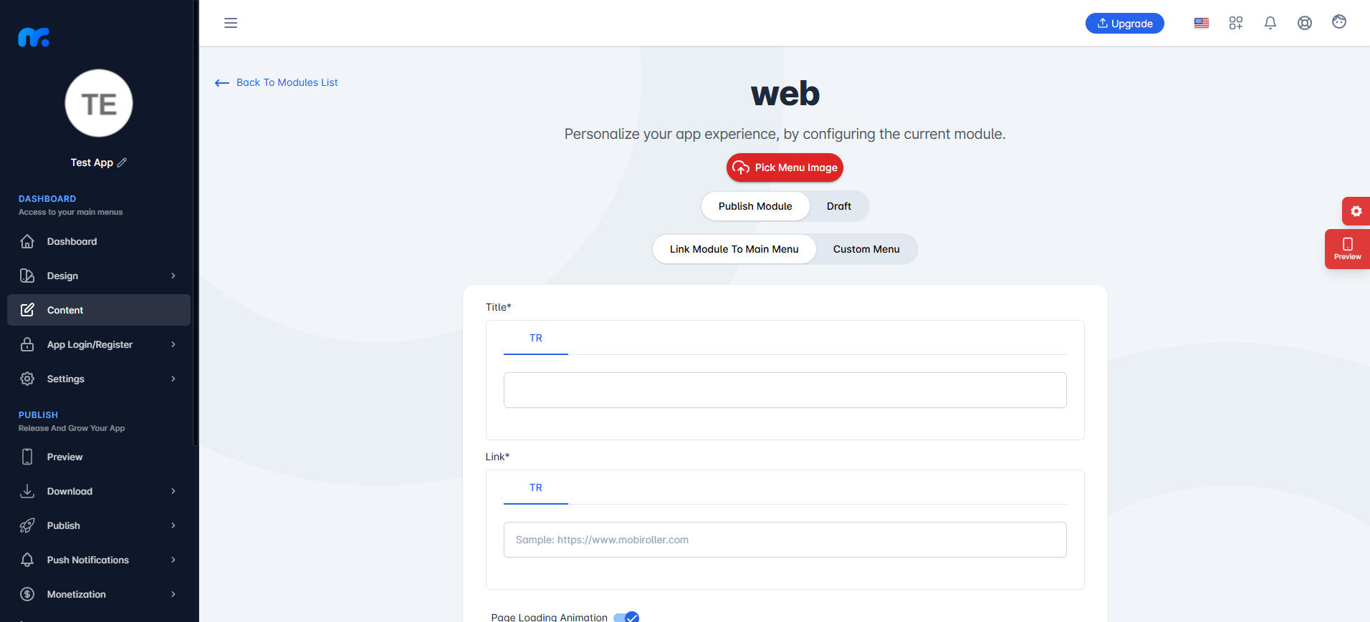Open the hamburger menu icon
The height and width of the screenshot is (622, 1370).
tap(231, 23)
